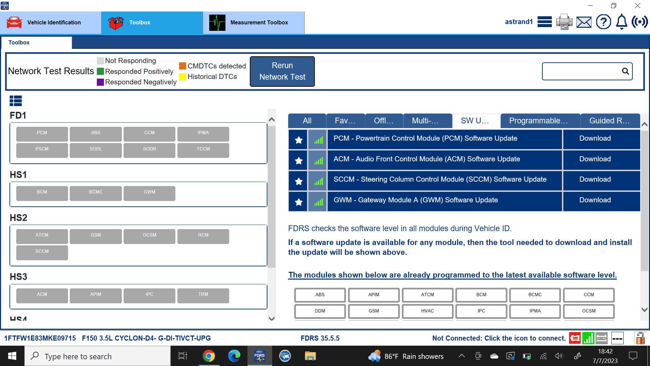Open messages via the envelope icon

pos(584,22)
